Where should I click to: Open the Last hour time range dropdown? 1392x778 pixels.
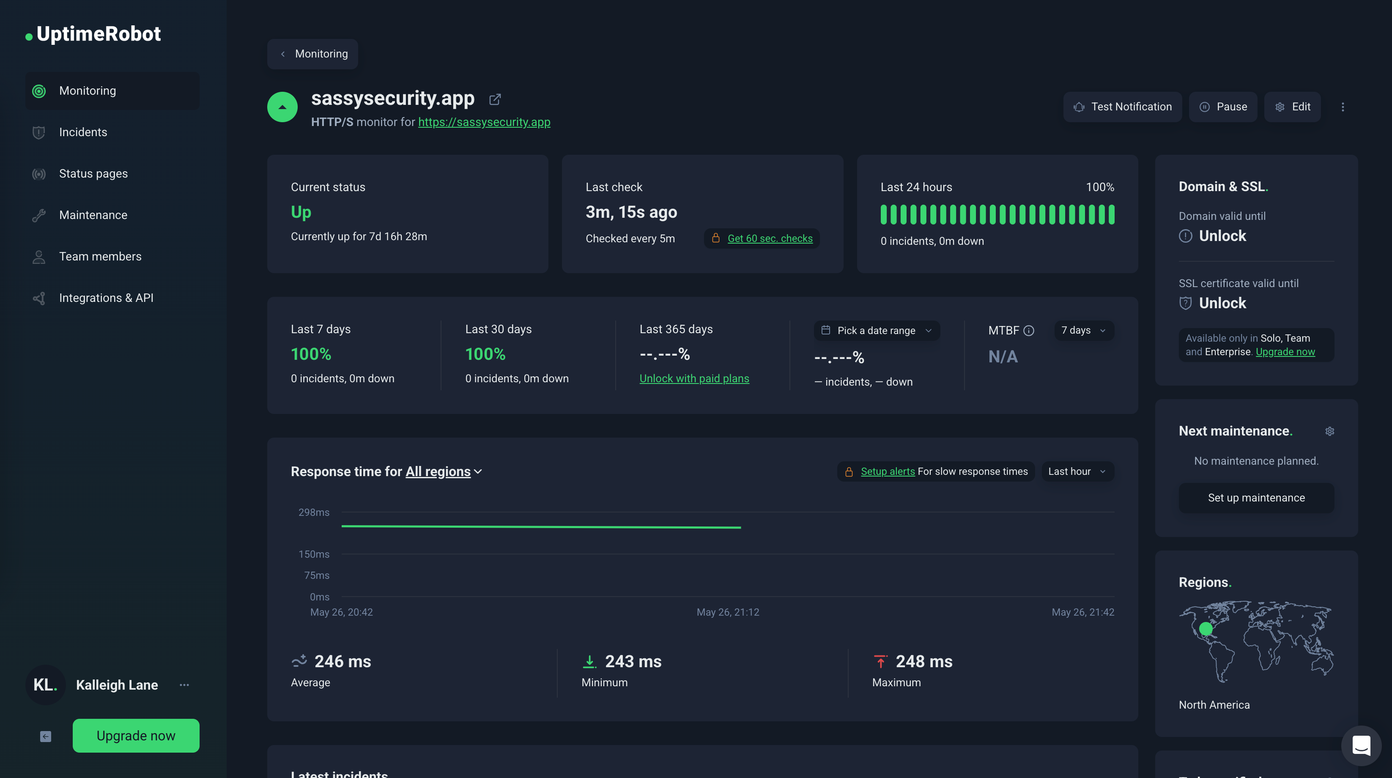click(1077, 472)
